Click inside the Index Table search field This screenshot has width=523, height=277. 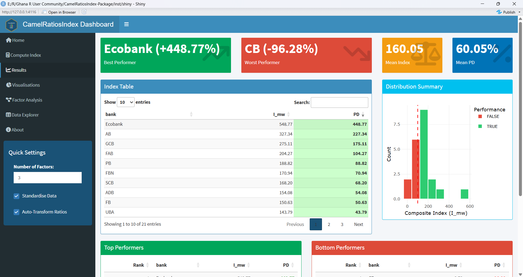[x=339, y=102]
